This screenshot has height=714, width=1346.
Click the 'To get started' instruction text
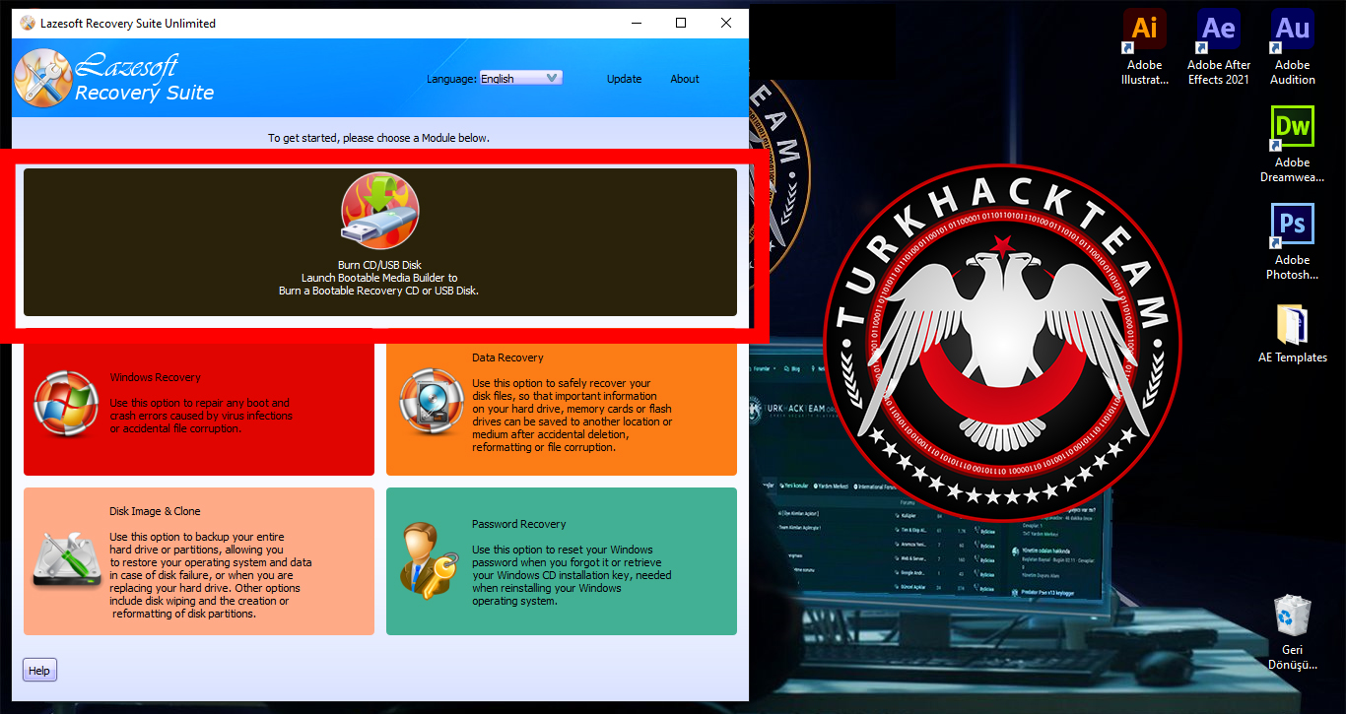pyautogui.click(x=378, y=138)
